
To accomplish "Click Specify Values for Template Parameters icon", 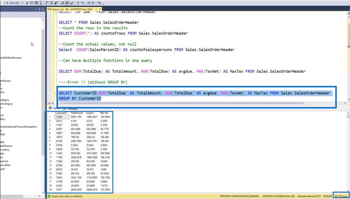I will (x=99, y=3).
